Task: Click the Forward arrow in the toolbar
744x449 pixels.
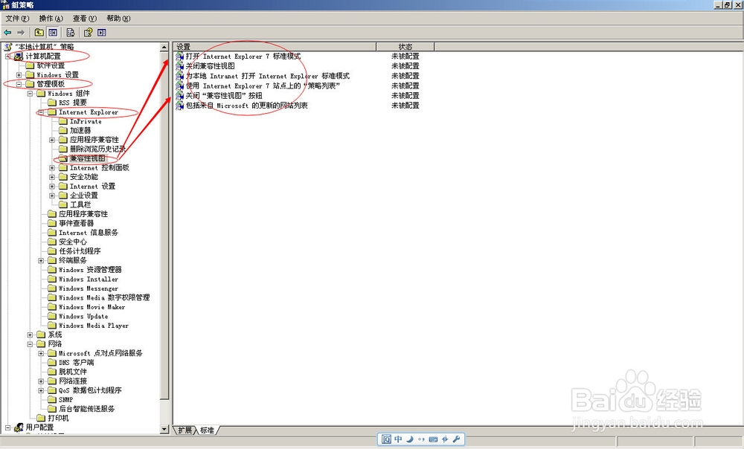Action: point(21,32)
